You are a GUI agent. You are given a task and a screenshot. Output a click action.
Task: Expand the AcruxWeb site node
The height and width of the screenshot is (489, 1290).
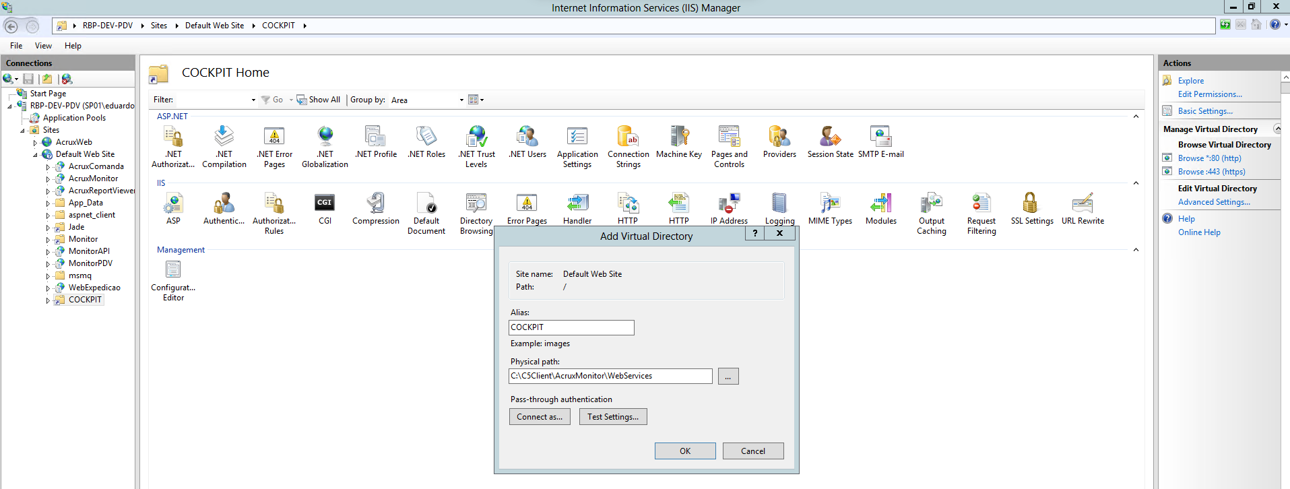click(x=35, y=142)
